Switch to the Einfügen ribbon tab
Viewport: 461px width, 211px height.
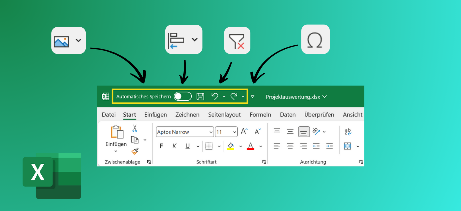[x=155, y=115]
